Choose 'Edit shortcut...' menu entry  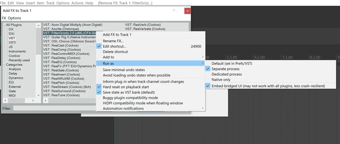pyautogui.click(x=151, y=46)
